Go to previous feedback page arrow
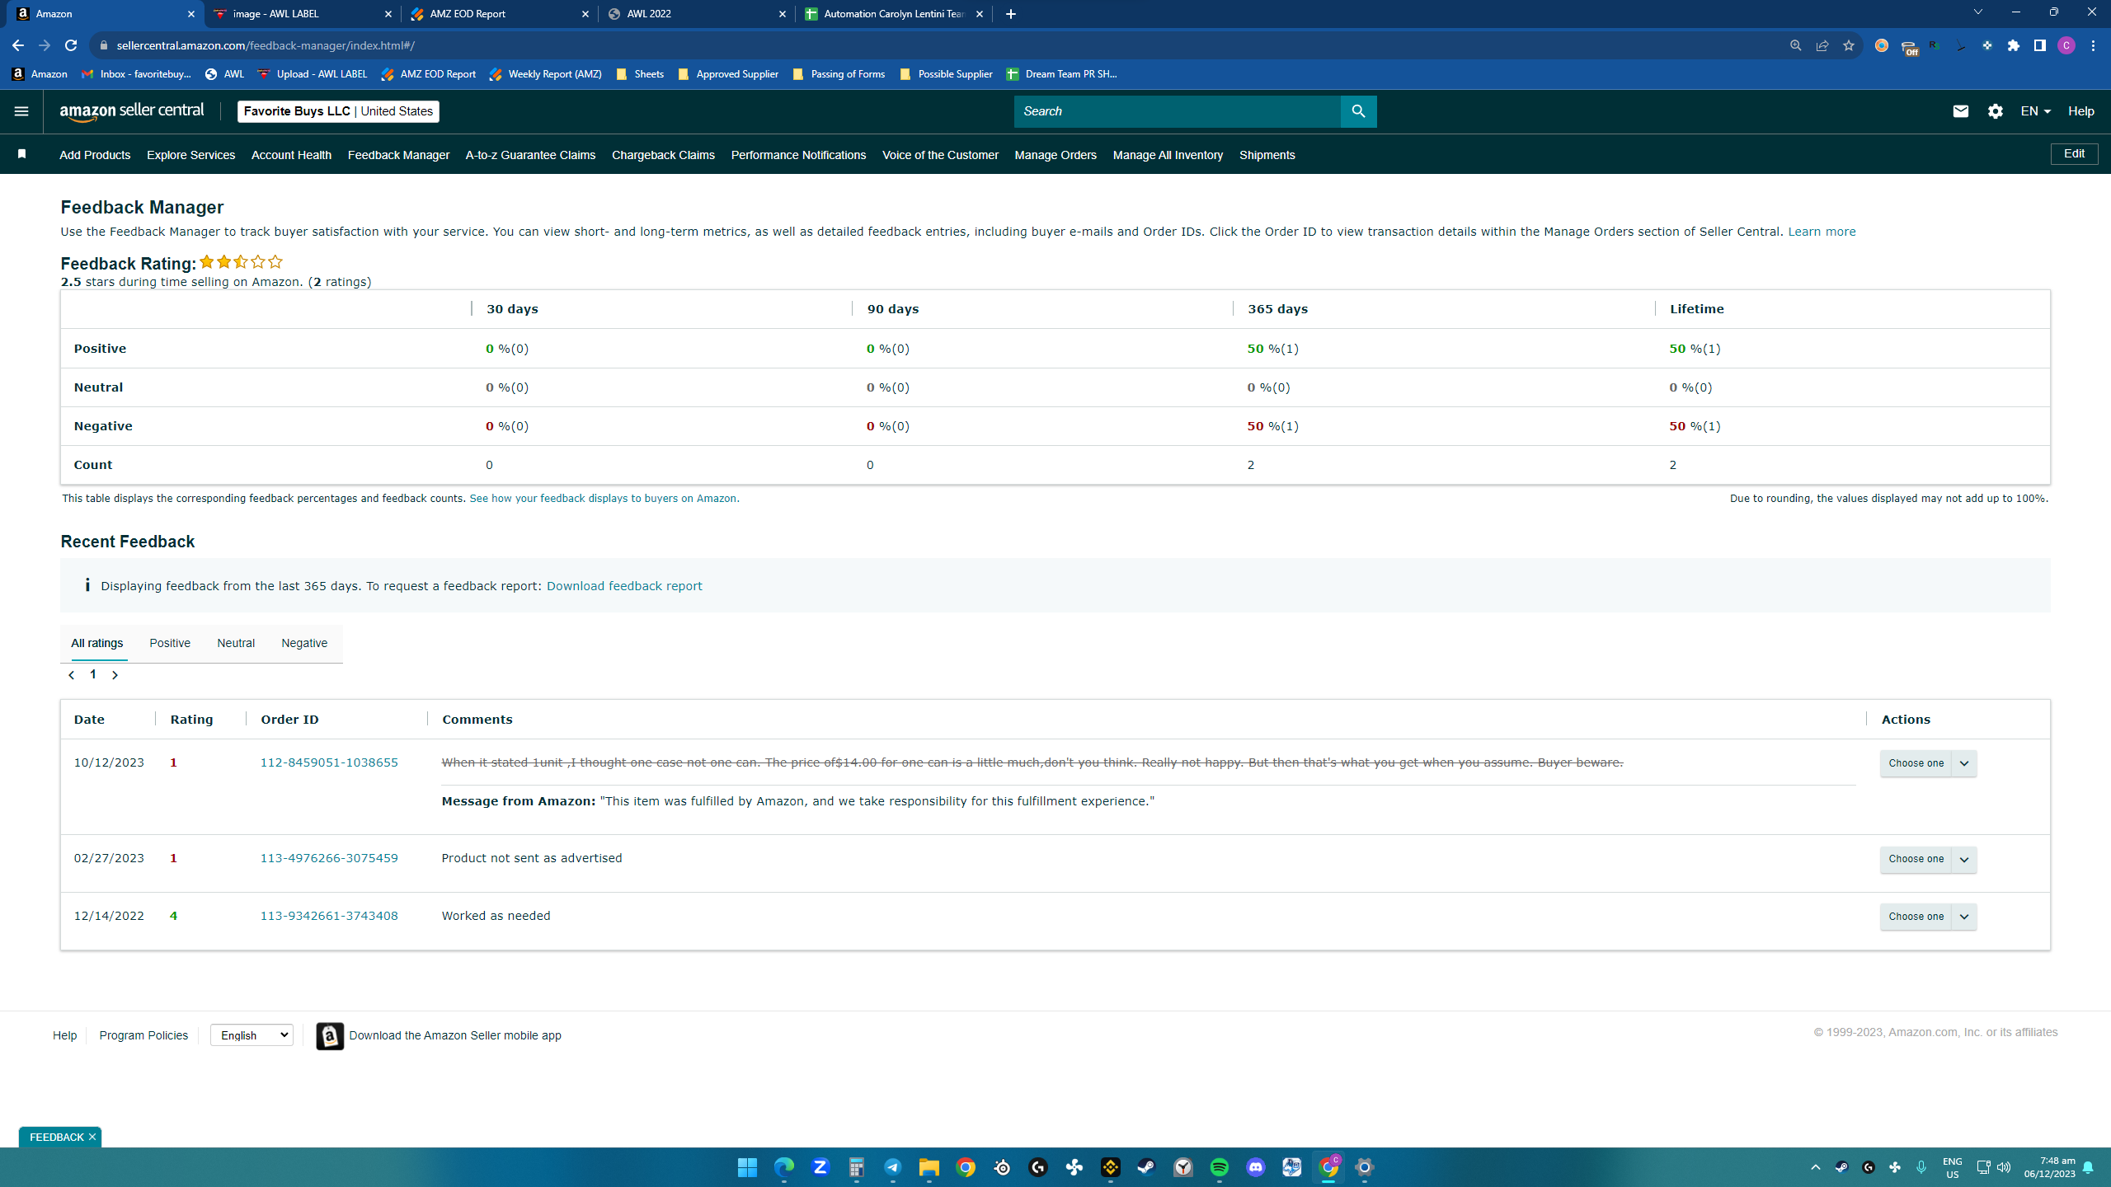2111x1187 pixels. pos(72,675)
